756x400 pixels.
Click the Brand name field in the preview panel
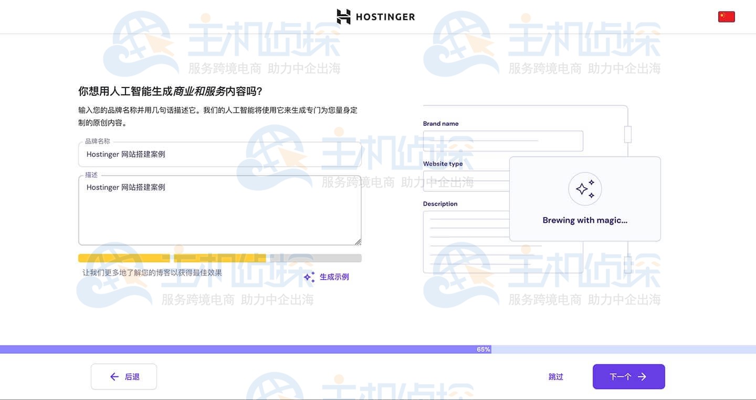coord(503,140)
